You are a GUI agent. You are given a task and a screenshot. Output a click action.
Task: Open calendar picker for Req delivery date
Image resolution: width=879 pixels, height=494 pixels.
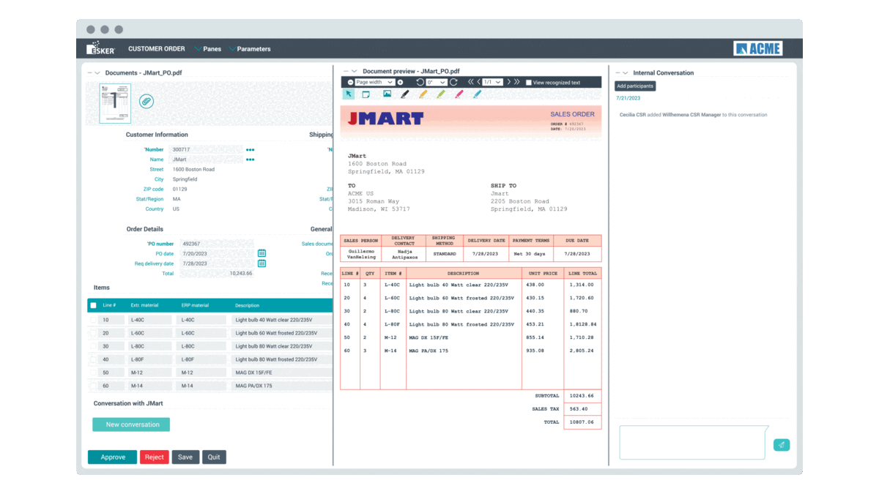click(262, 263)
